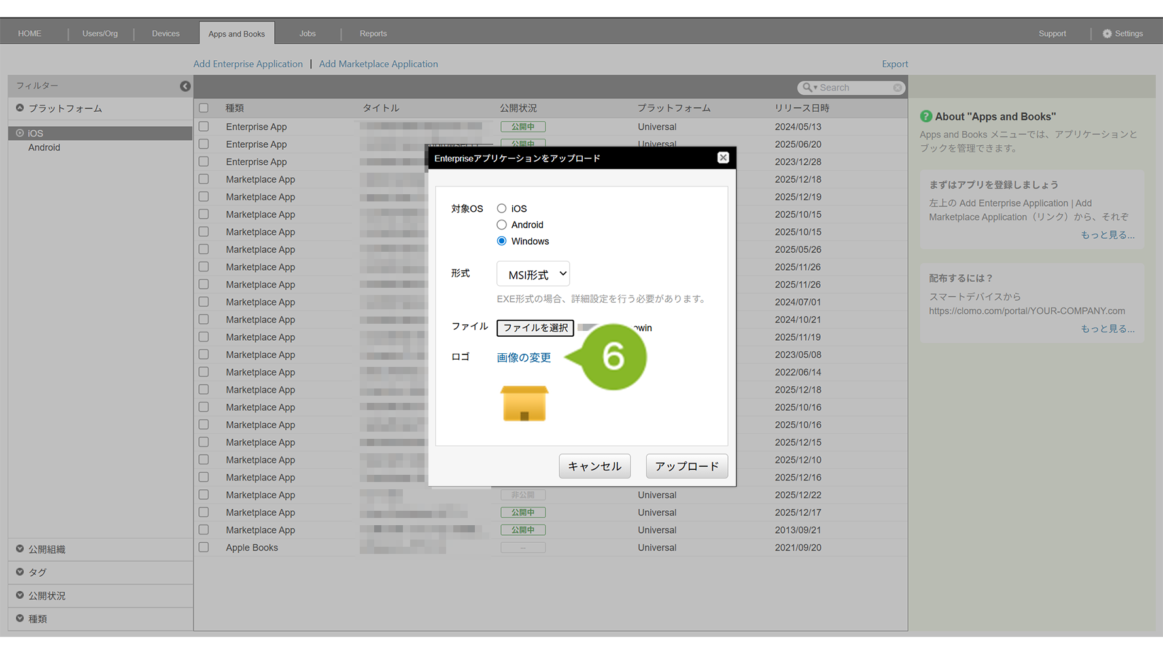
Task: Click the yellow package logo thumbnail
Action: 524,404
